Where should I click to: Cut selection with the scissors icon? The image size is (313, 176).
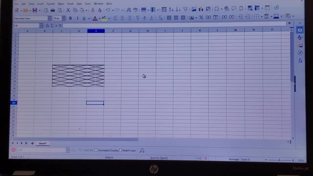point(68,10)
